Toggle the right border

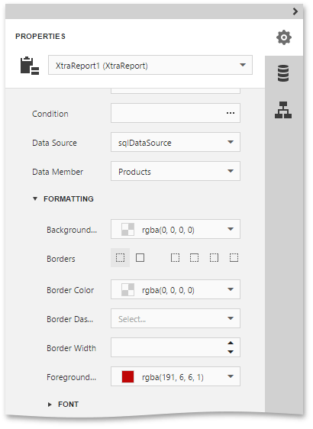(214, 257)
